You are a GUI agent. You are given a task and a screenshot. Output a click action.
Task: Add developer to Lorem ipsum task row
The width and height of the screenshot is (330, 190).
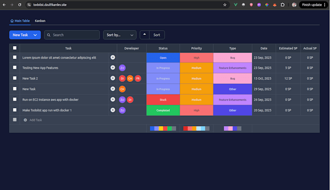click(x=113, y=57)
